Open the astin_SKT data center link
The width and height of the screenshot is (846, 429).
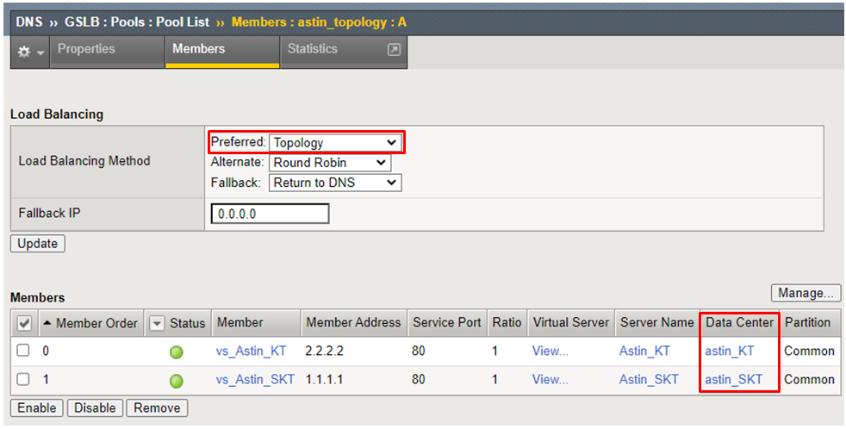(734, 379)
